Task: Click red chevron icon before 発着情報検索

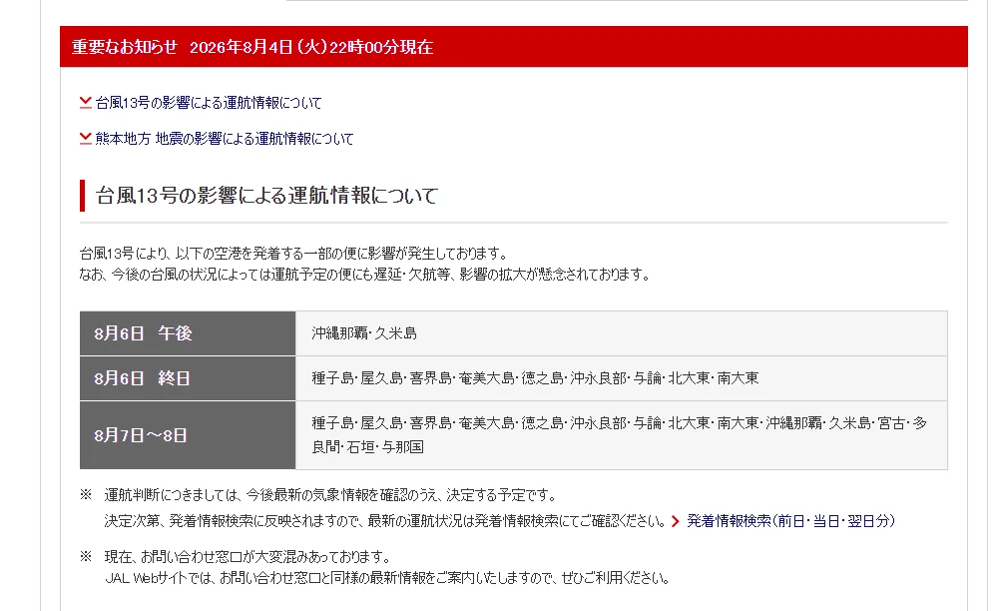Action: (676, 521)
